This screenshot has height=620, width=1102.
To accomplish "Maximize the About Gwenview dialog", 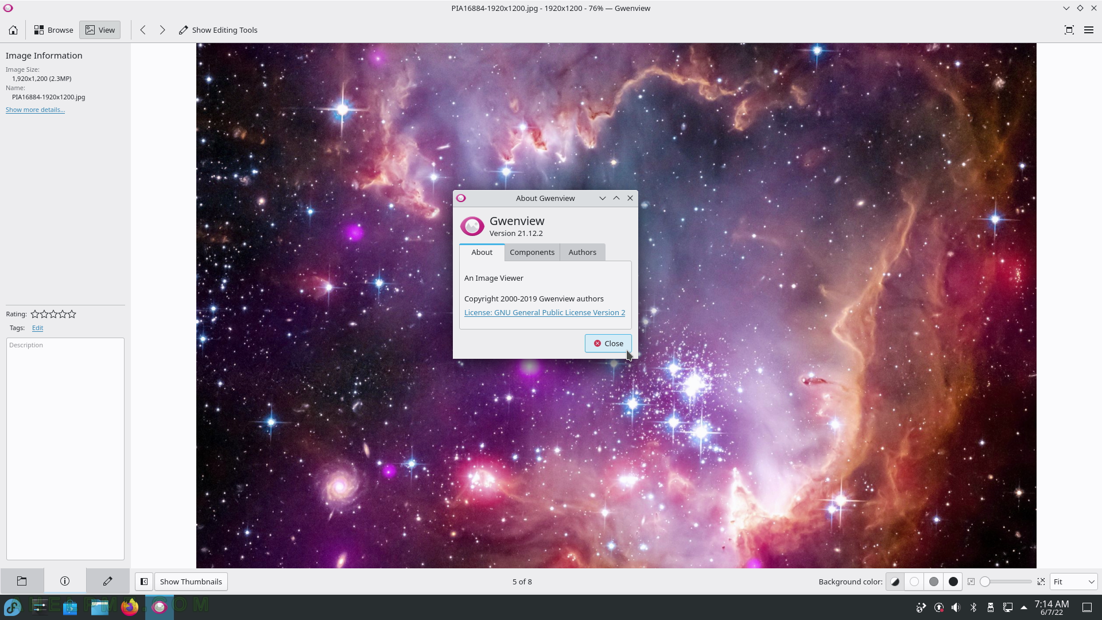I will pos(616,198).
